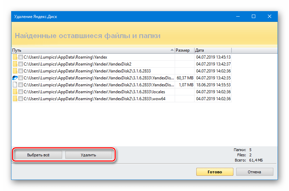
Task: Click the date 04.07.2019 13:42:35
Action: 213,78
